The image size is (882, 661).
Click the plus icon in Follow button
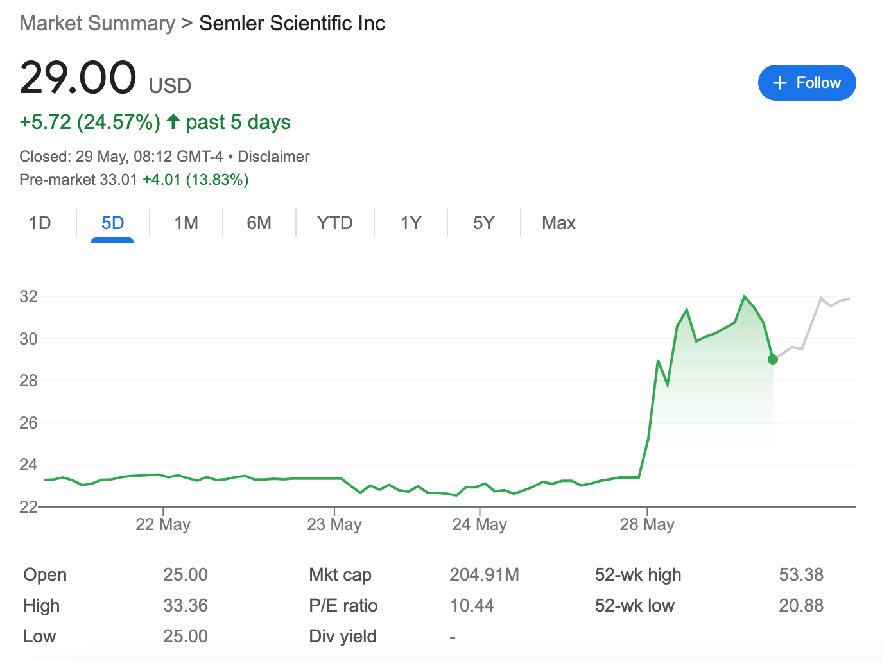780,83
